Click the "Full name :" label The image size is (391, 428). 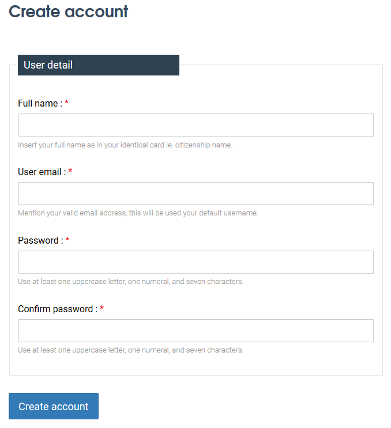click(x=40, y=104)
